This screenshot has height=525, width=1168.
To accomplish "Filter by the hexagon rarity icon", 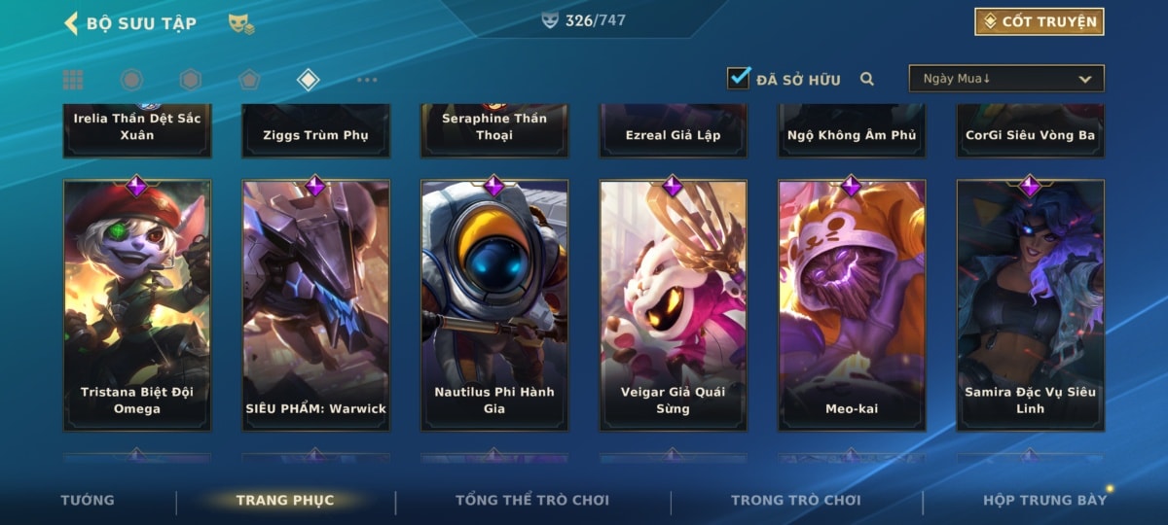I will (191, 80).
